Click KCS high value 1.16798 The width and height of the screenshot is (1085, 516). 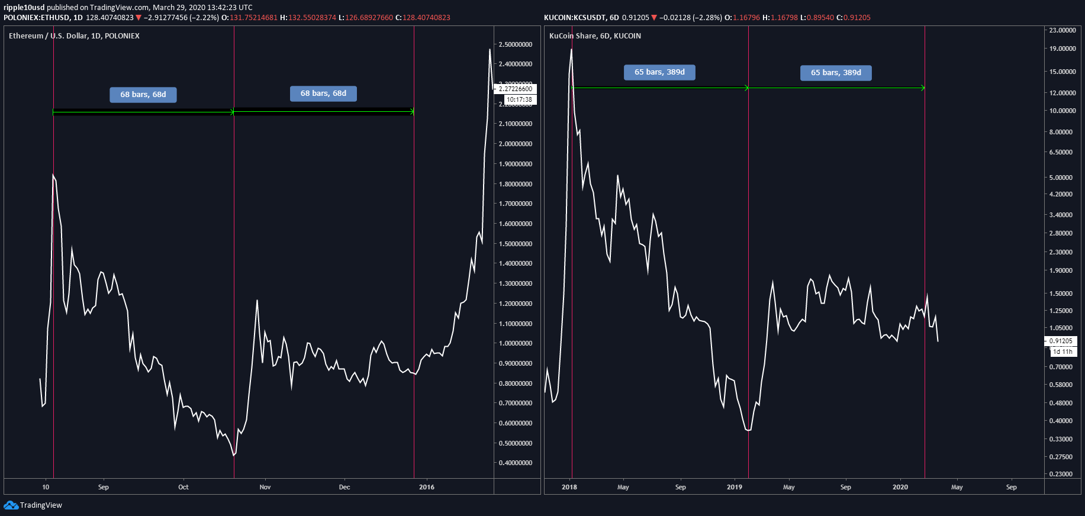(x=784, y=18)
